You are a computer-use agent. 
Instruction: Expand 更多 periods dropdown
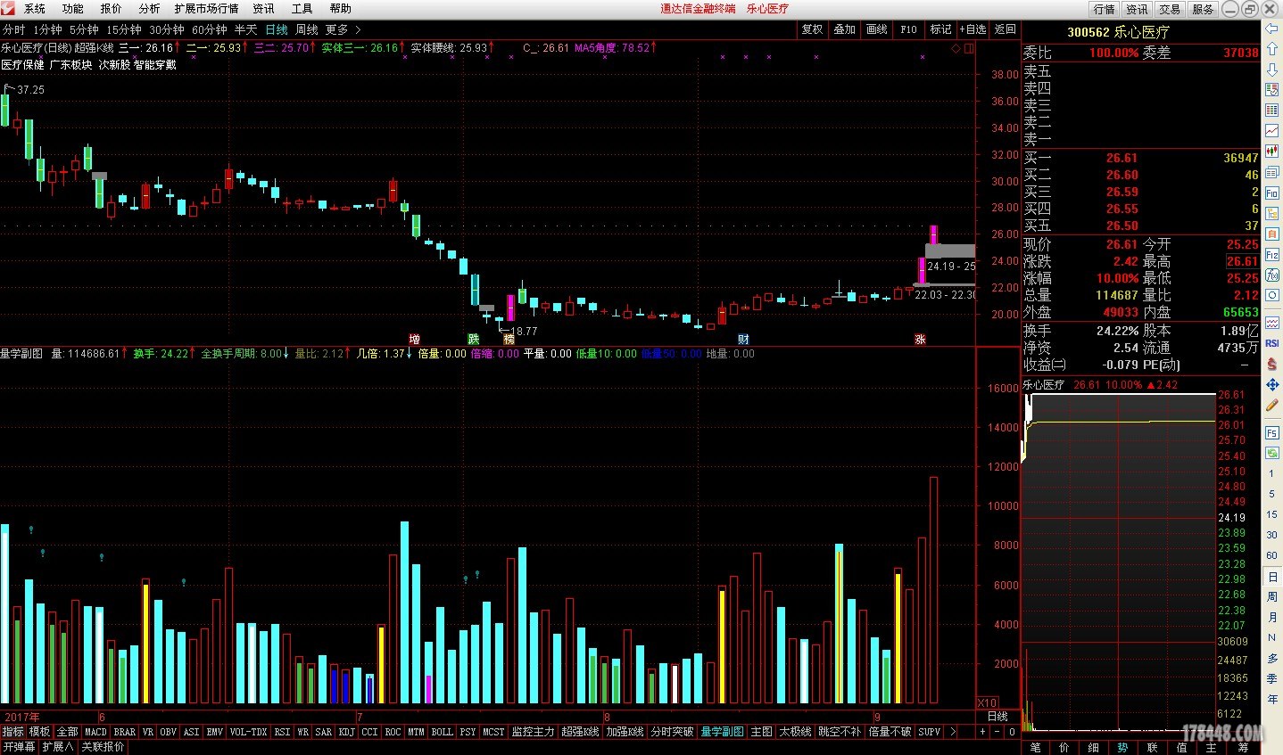pos(343,29)
